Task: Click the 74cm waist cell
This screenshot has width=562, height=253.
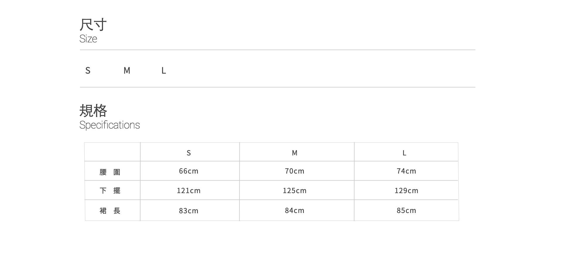Action: click(406, 171)
